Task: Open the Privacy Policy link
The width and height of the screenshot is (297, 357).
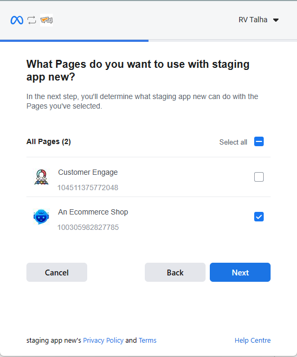Action: tap(103, 341)
